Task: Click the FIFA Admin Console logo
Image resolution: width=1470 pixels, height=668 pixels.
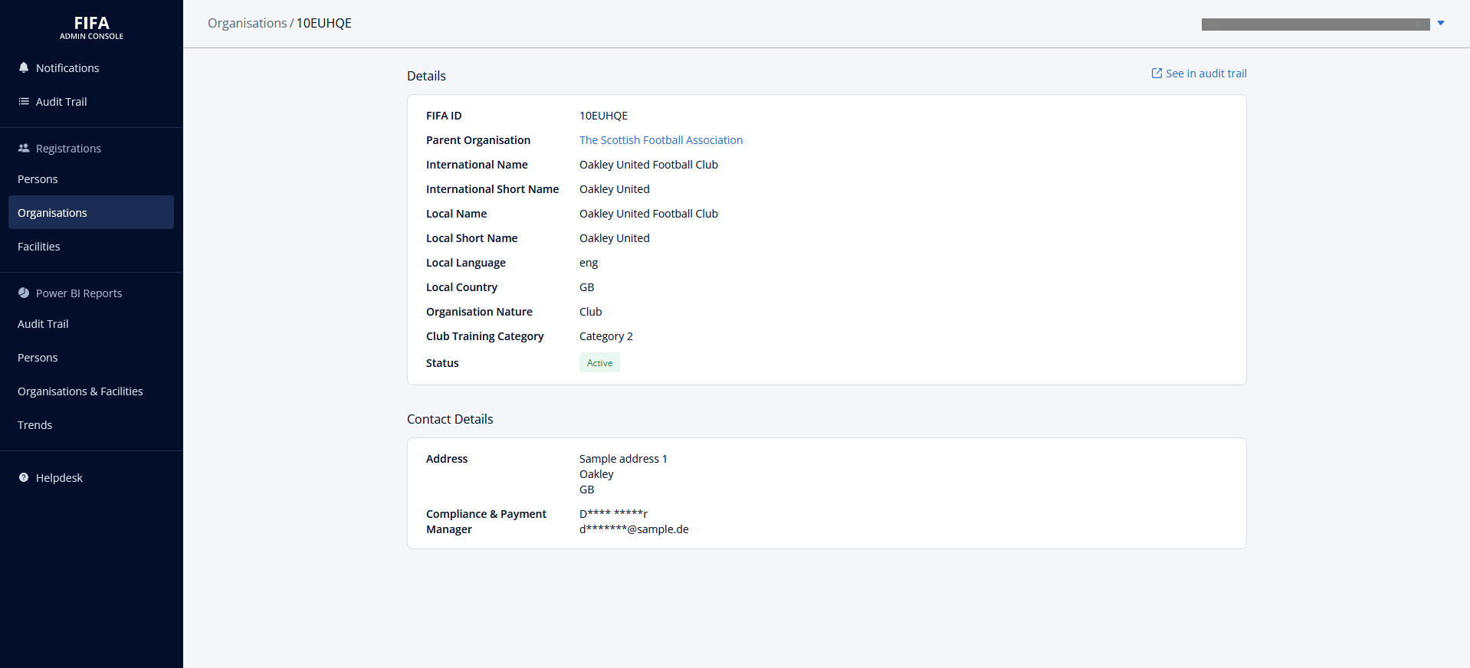Action: (91, 28)
